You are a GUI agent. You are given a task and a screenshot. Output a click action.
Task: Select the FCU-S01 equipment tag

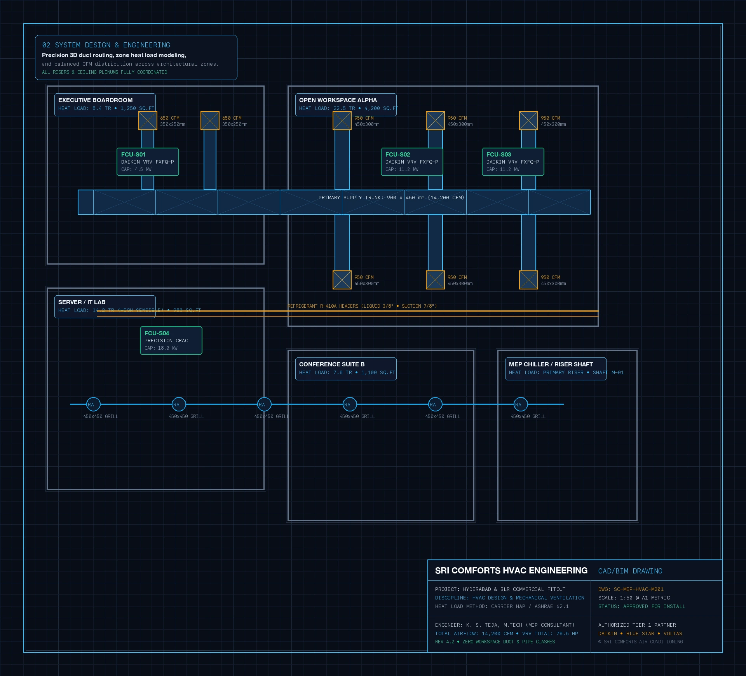tap(148, 162)
